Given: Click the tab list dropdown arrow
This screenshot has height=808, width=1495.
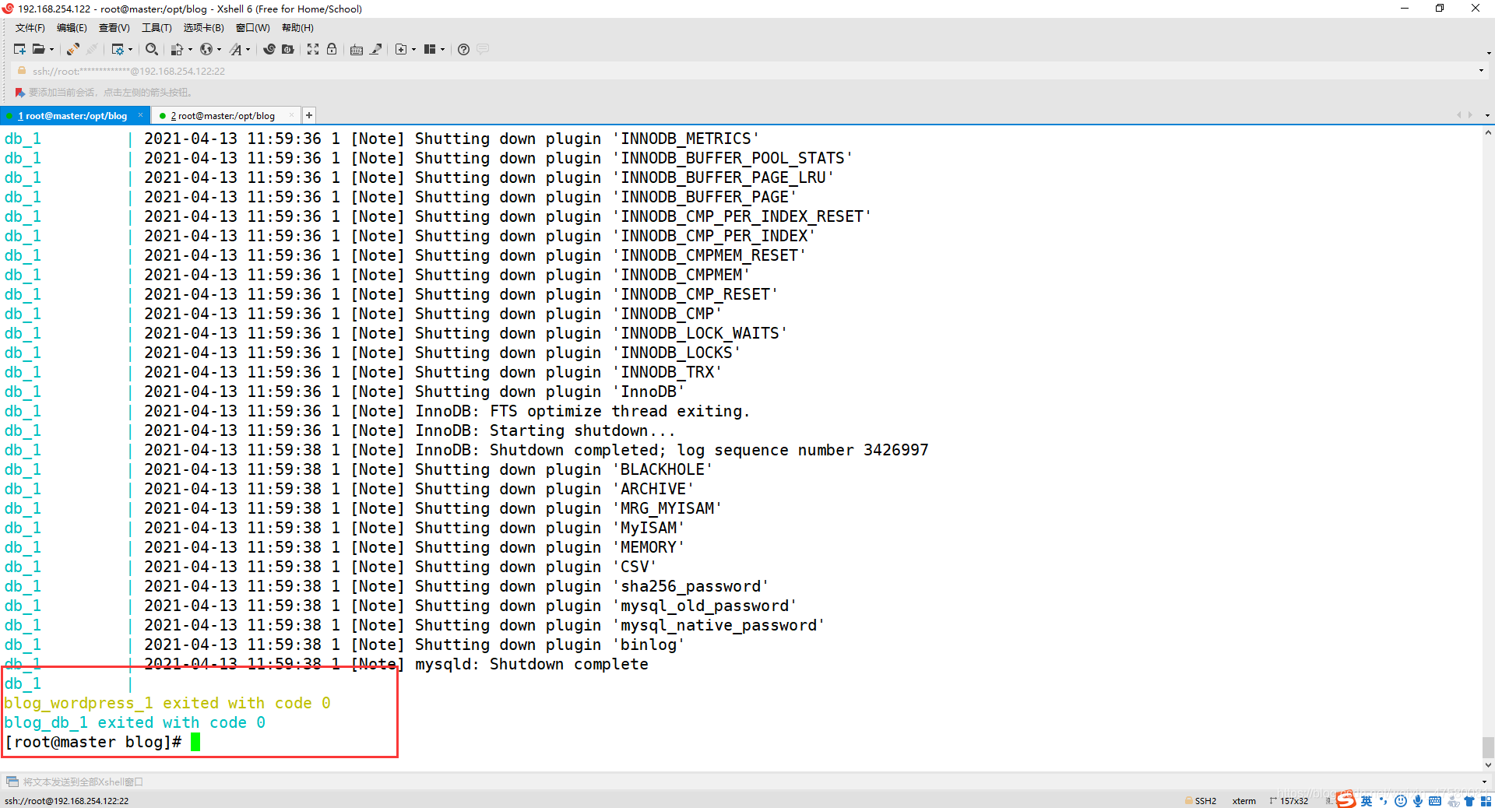Looking at the screenshot, I should [1487, 115].
